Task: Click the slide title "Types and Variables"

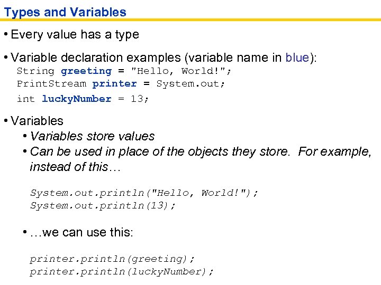Action: [65, 12]
